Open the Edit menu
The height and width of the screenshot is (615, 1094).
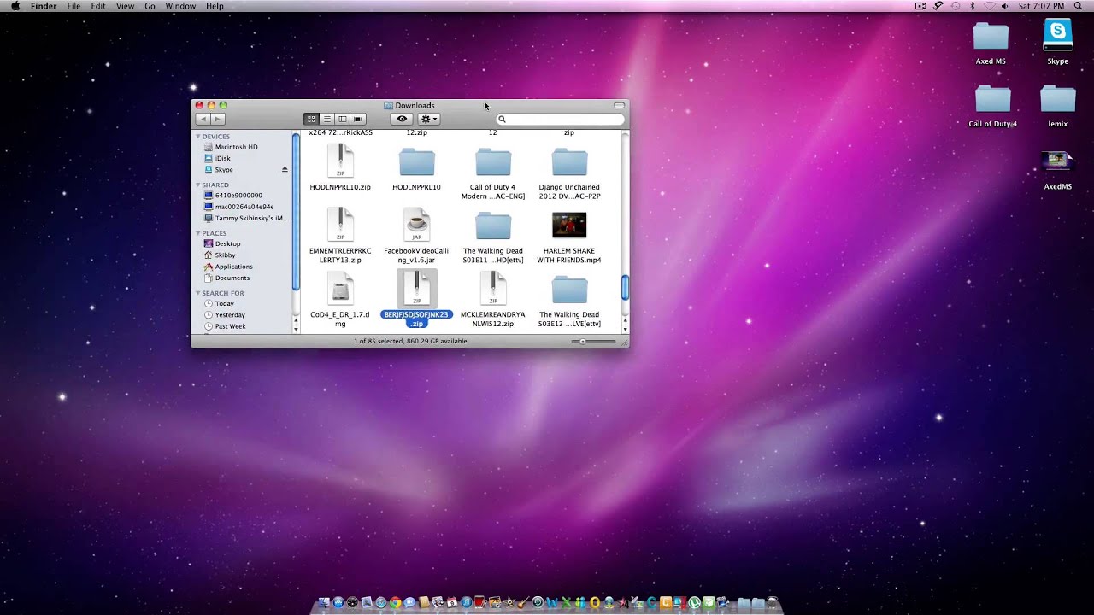coord(98,6)
